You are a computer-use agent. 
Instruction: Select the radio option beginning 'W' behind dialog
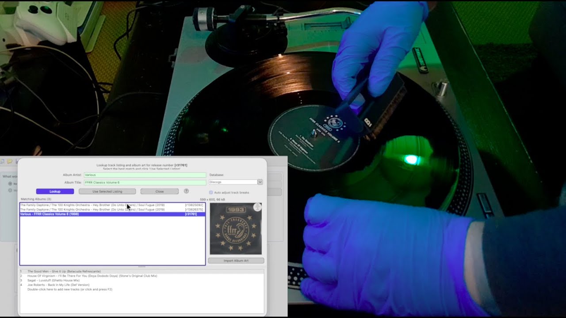pyautogui.click(x=10, y=190)
